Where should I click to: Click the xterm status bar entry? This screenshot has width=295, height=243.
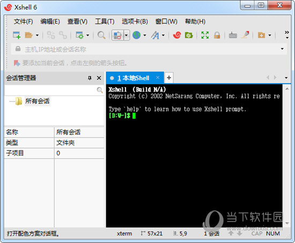pos(124,233)
